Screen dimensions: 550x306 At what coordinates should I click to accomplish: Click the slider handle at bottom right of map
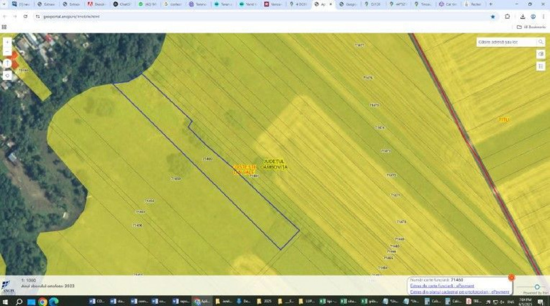(537, 287)
